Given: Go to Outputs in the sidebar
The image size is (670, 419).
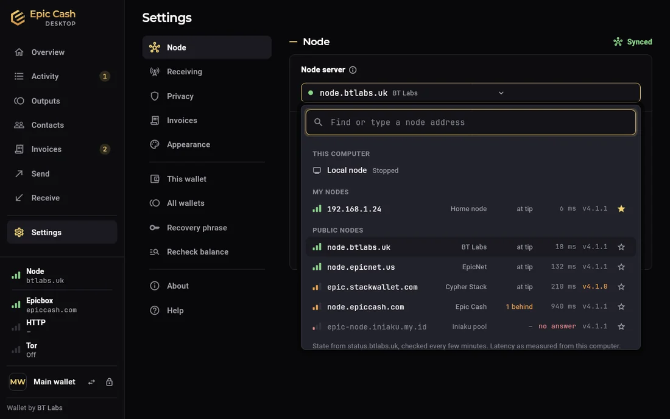Looking at the screenshot, I should (62, 101).
